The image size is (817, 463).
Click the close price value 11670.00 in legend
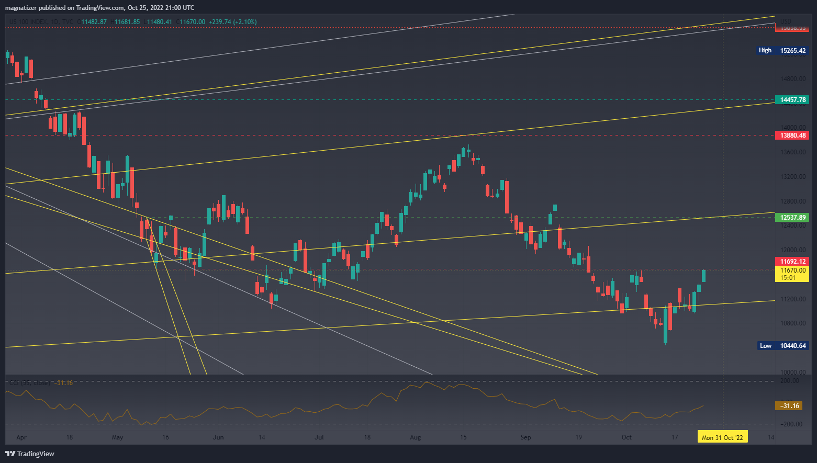pos(192,22)
